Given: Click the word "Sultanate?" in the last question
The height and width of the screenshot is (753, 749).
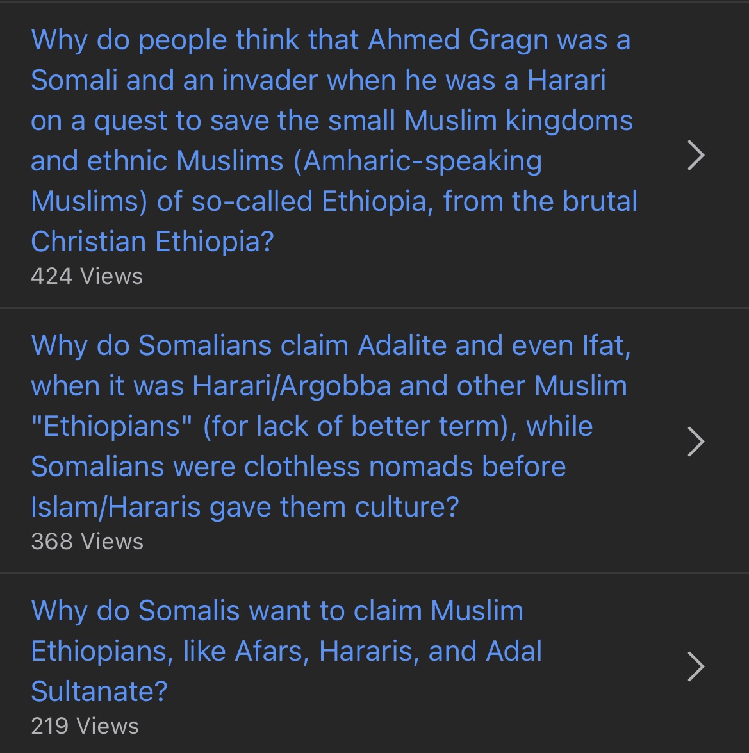Looking at the screenshot, I should tap(99, 691).
